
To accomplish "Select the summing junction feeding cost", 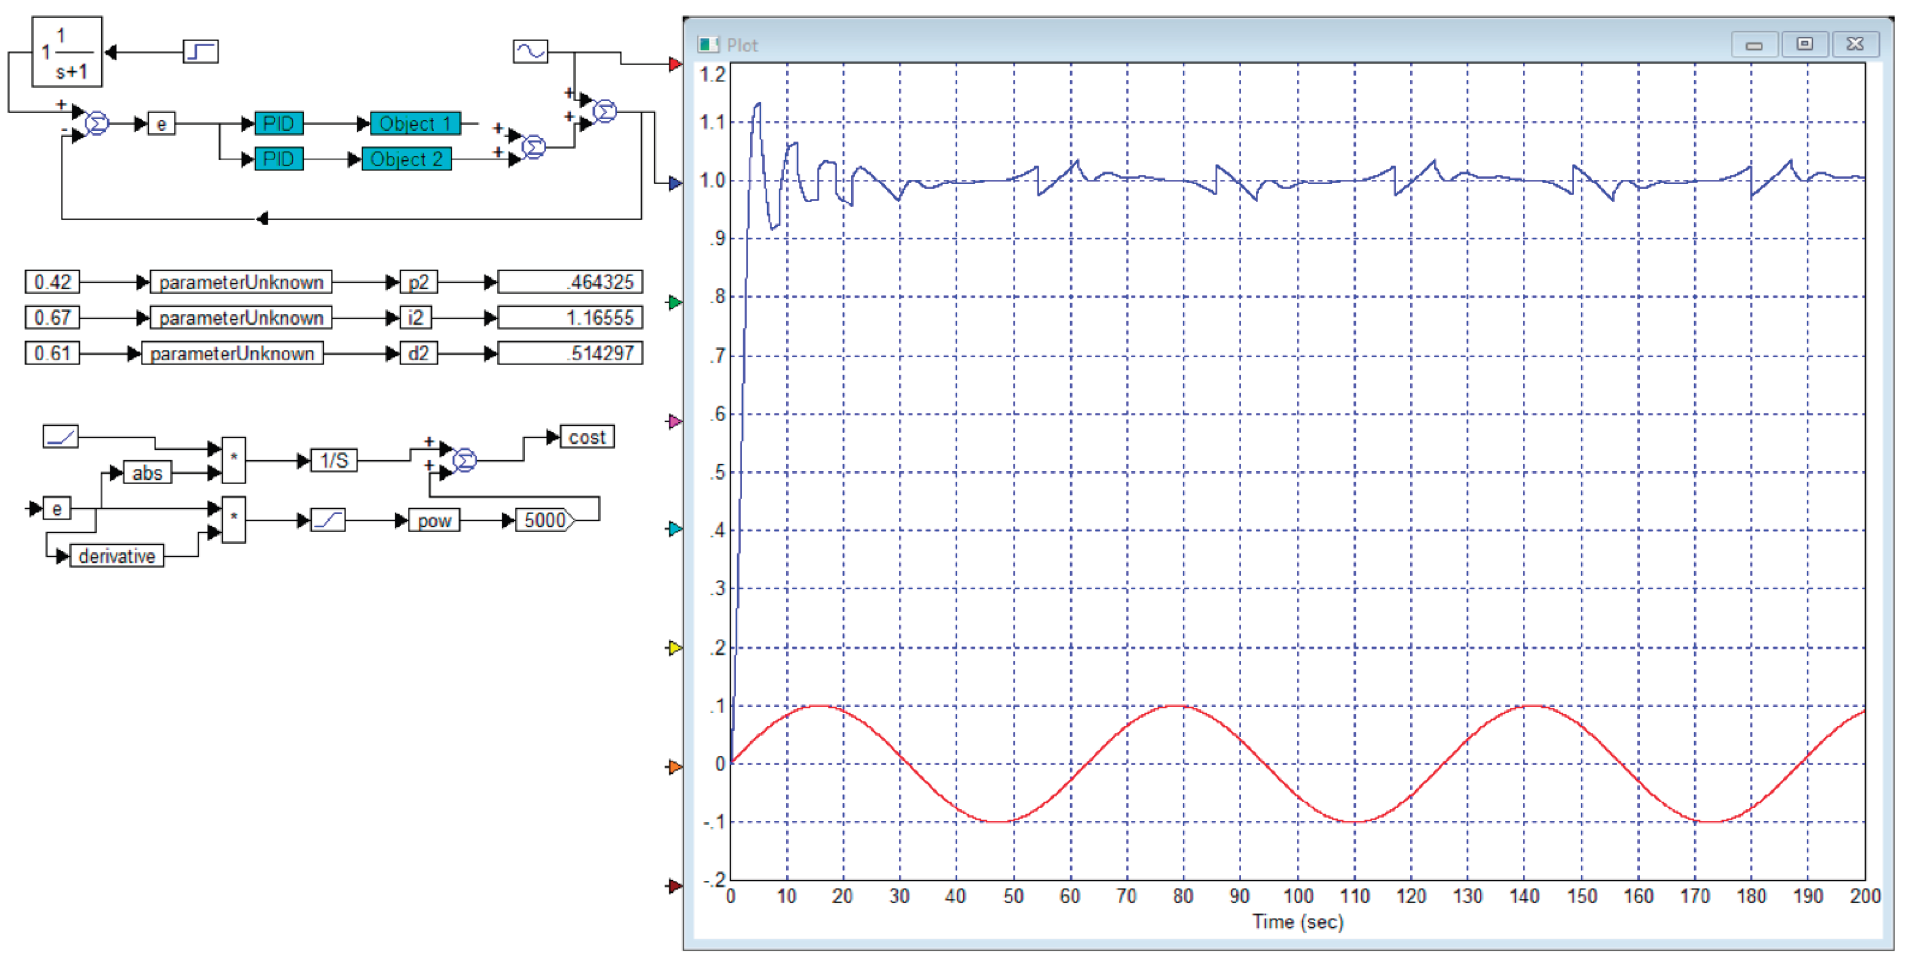I will [x=465, y=460].
